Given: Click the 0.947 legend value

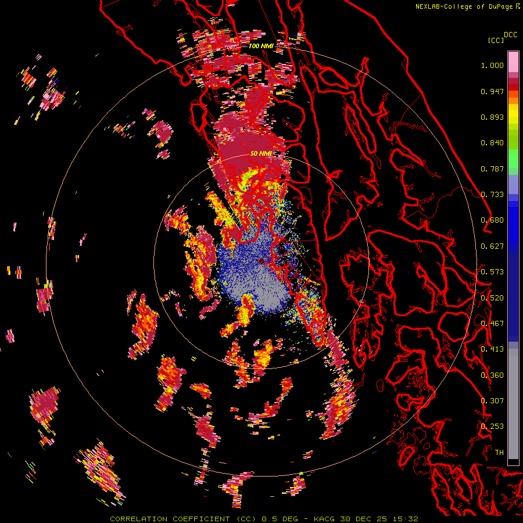Looking at the screenshot, I should click(x=492, y=91).
